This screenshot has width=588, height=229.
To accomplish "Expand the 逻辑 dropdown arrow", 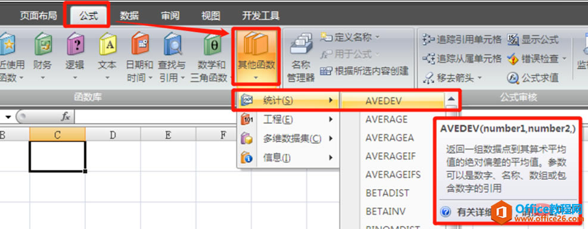I will [74, 78].
